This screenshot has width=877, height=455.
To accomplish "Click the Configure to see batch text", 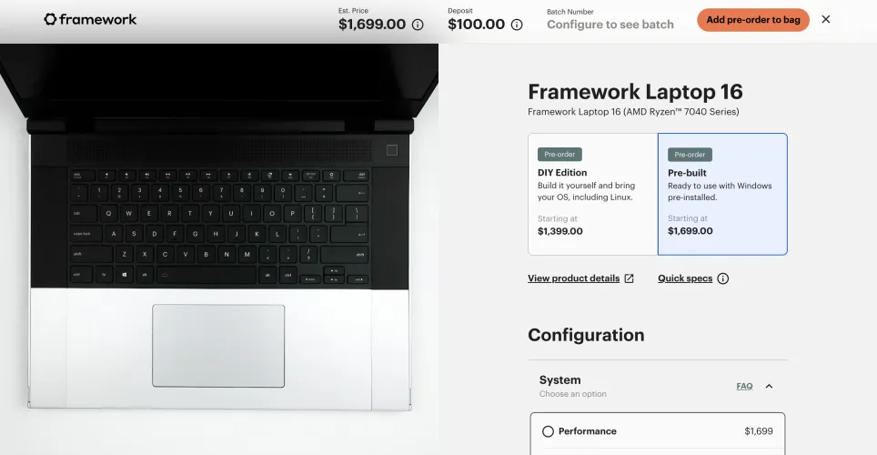I will [x=610, y=25].
